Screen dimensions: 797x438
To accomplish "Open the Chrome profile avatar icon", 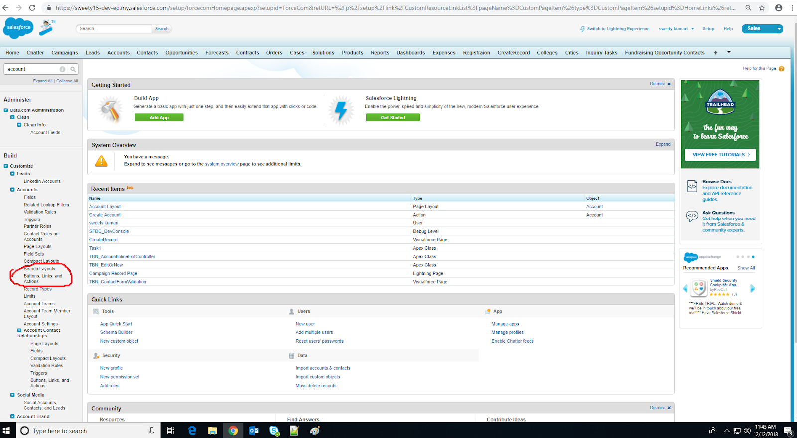I will 778,8.
